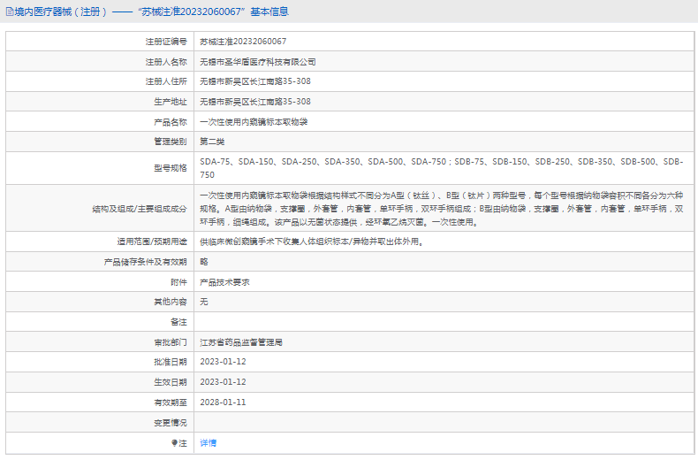Click the page title 境内医疗器械(注册)基本信息
The image size is (698, 460).
pyautogui.click(x=151, y=12)
